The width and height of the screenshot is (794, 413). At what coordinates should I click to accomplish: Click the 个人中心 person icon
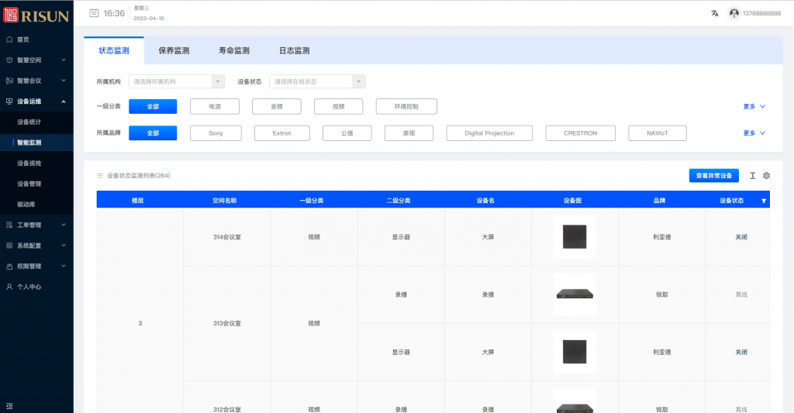point(9,287)
